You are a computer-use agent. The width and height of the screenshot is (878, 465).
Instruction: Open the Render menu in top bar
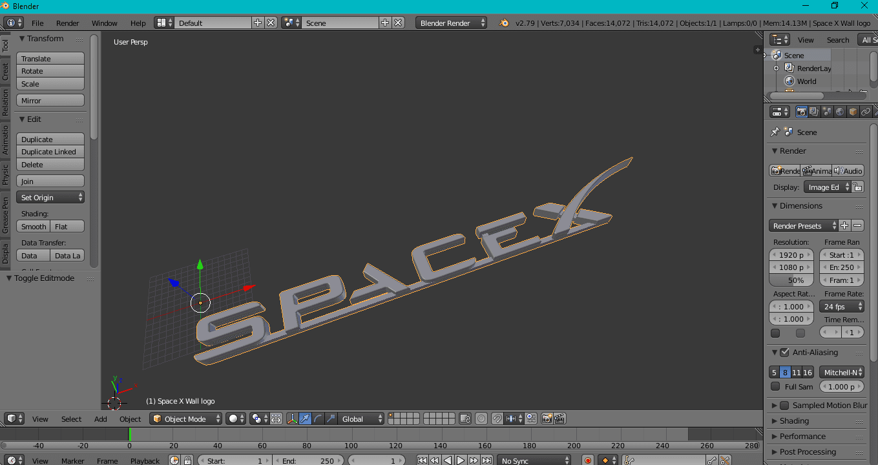(67, 23)
